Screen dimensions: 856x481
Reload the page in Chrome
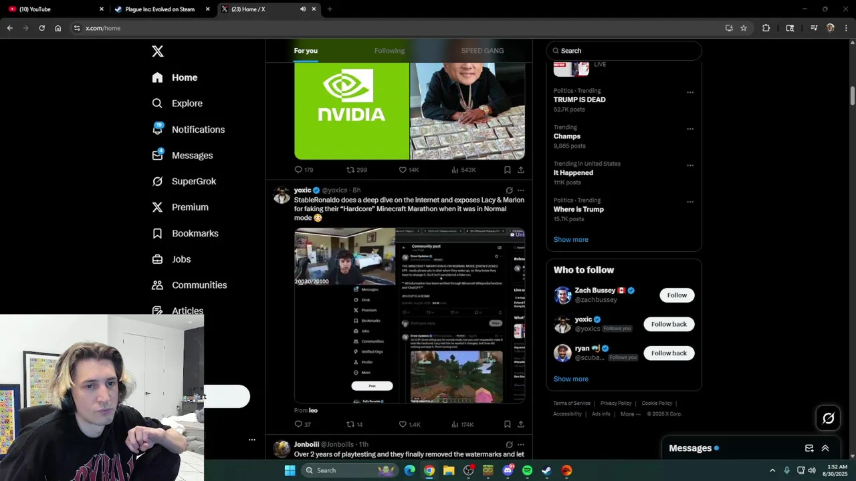[x=41, y=28]
